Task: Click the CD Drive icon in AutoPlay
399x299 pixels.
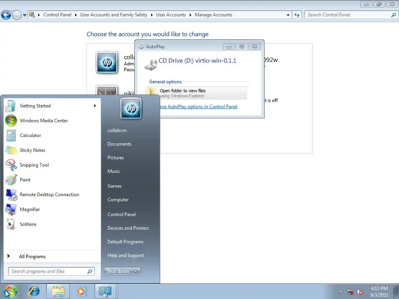Action: (x=151, y=65)
